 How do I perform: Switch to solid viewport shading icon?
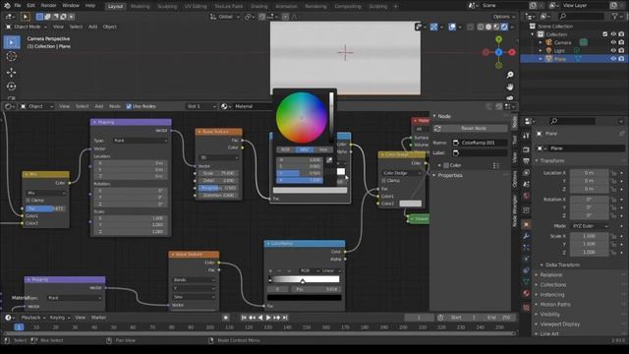point(488,27)
